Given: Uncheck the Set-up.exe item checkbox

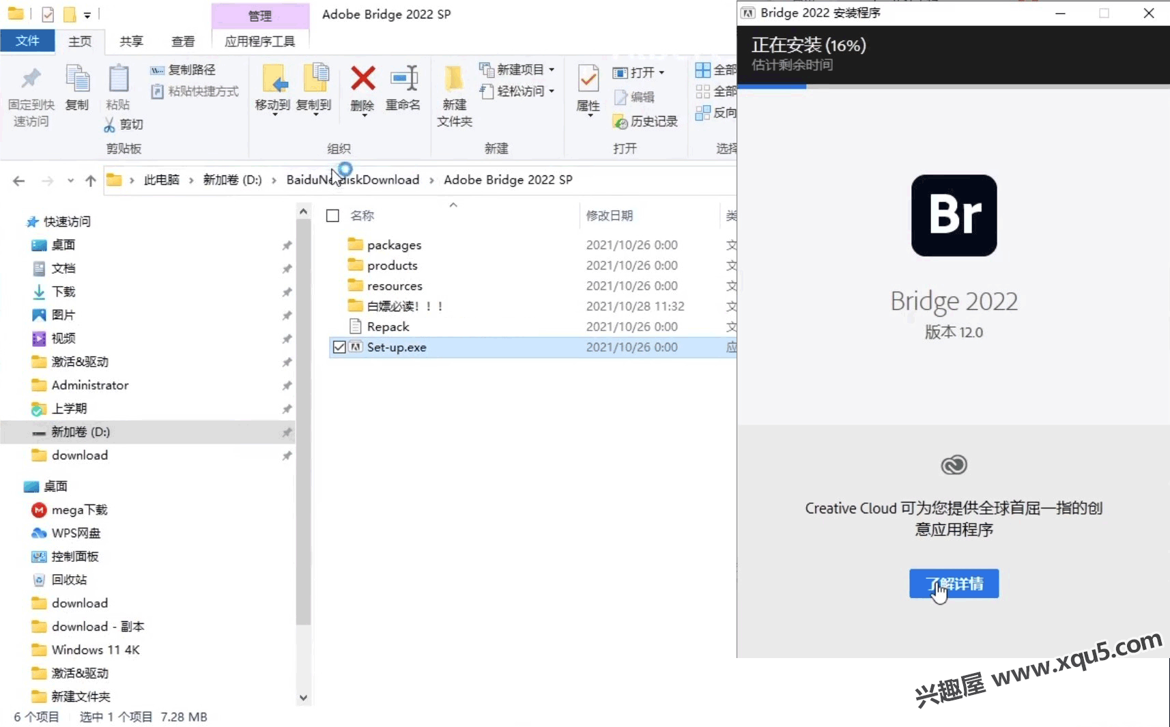Looking at the screenshot, I should click(339, 347).
